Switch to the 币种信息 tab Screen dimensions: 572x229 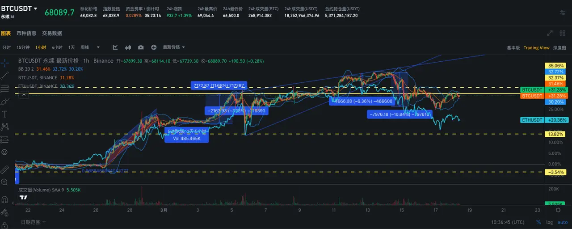point(26,33)
